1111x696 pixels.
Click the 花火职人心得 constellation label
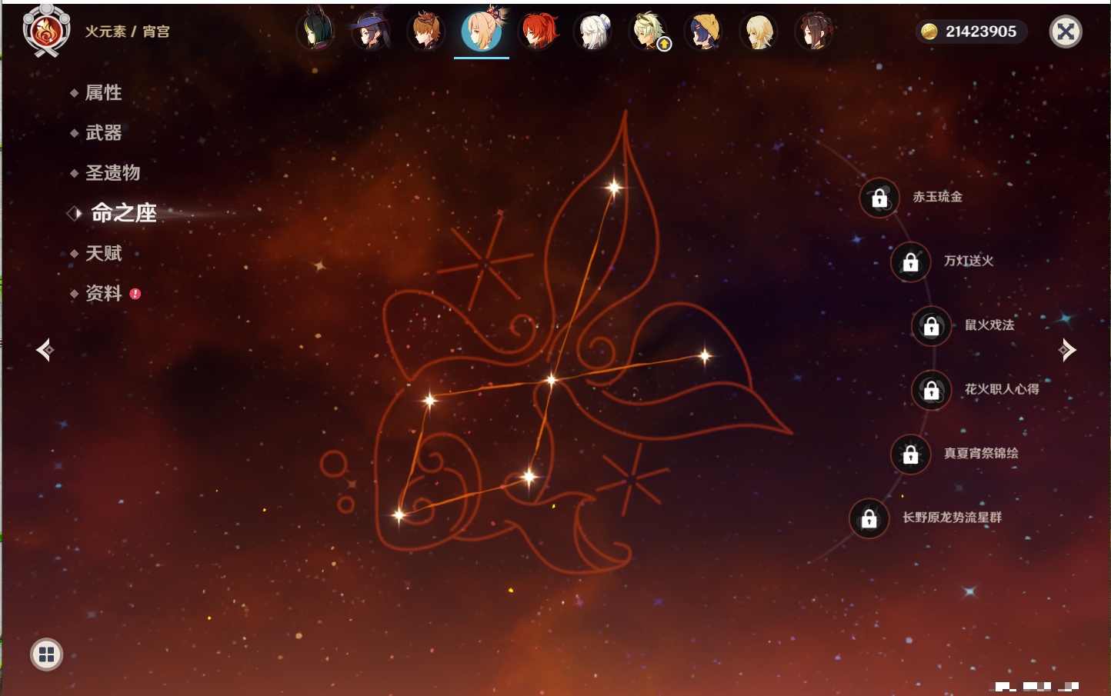(x=1002, y=389)
